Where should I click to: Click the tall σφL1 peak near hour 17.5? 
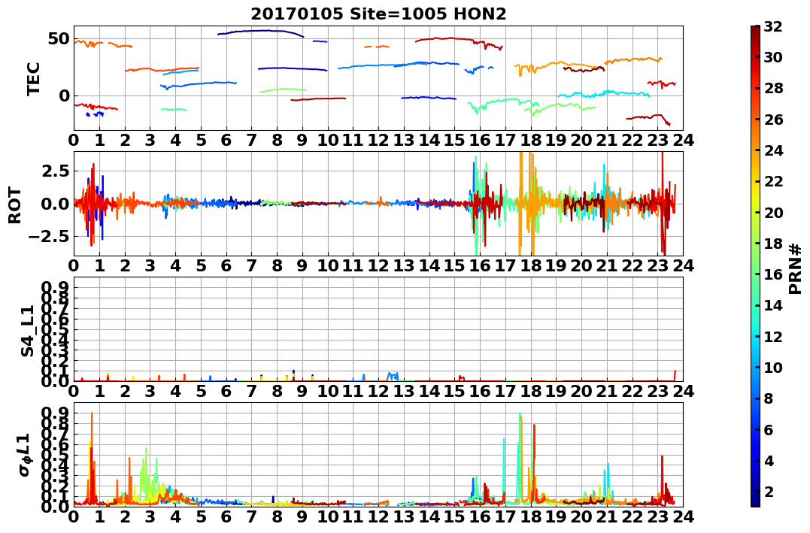pos(520,457)
